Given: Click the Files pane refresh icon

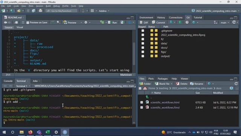Looking at the screenshot, I should click(x=236, y=84).
